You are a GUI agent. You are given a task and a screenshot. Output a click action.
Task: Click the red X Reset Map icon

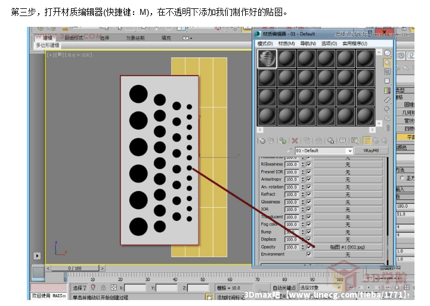(295, 140)
